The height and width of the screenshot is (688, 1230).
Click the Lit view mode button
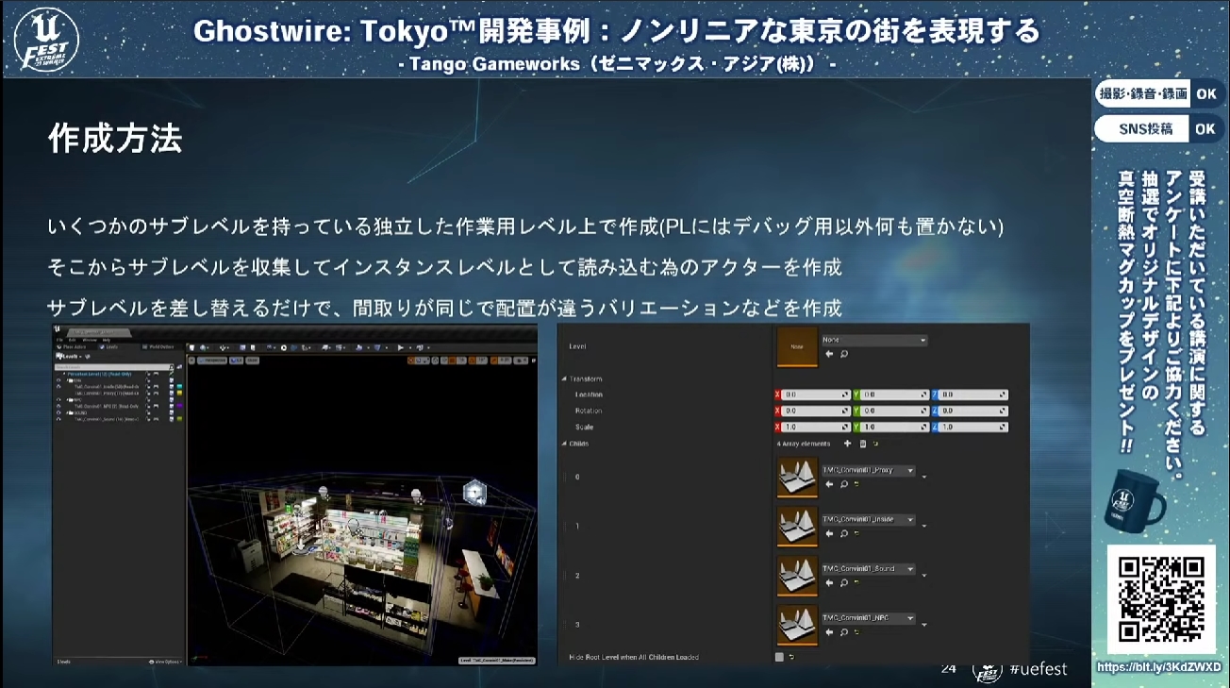[239, 361]
